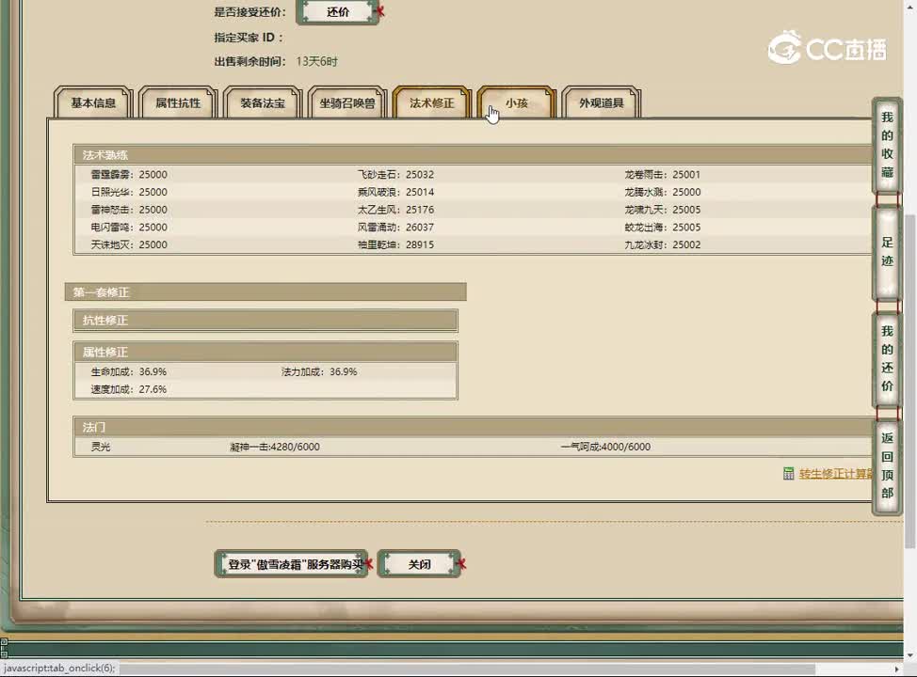
Task: Click the 九龙冰封: 25002 entry
Action: pos(663,244)
